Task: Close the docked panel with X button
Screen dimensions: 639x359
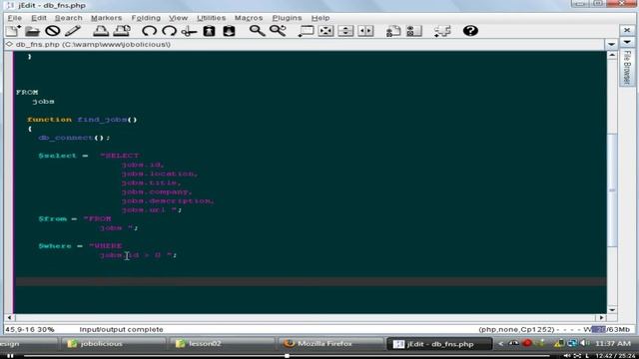Action: (x=627, y=30)
